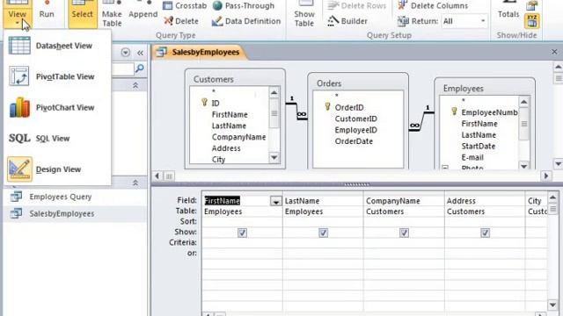Click the Crosstab query icon
The width and height of the screenshot is (563, 316).
[x=185, y=6]
